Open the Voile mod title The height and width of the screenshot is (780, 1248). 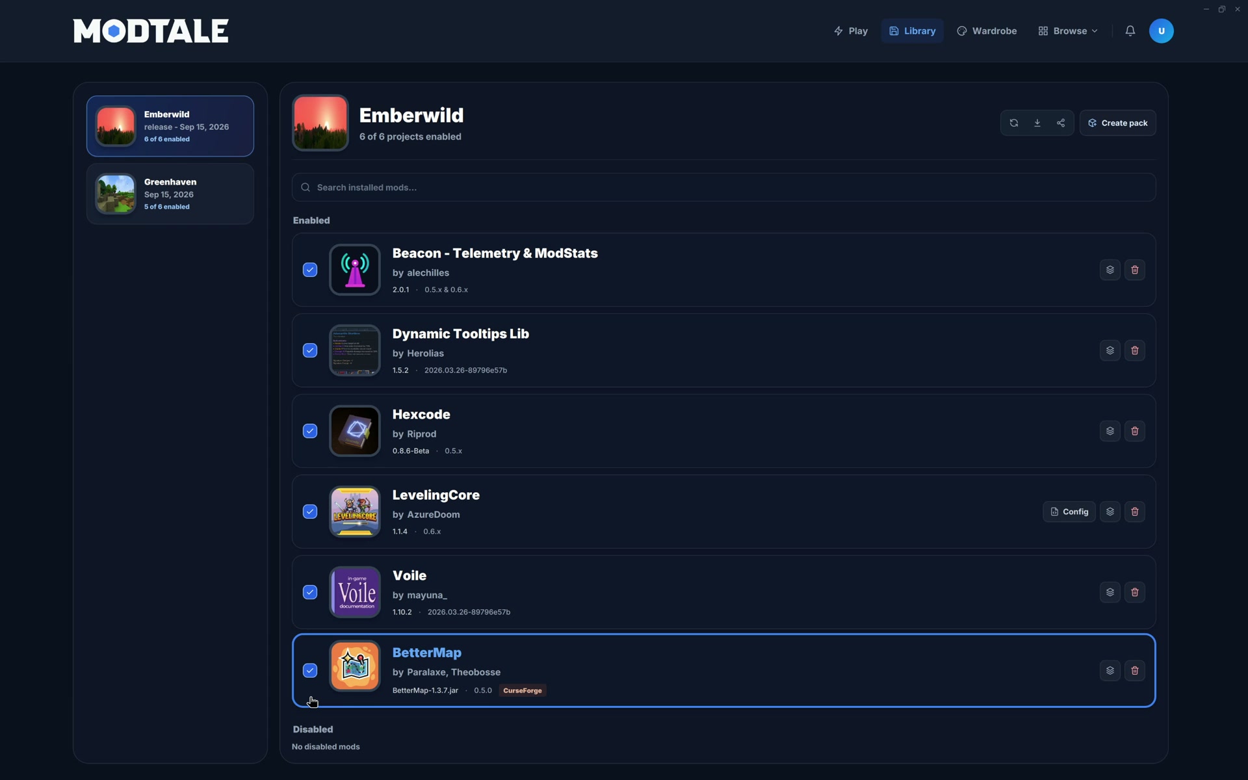tap(409, 575)
